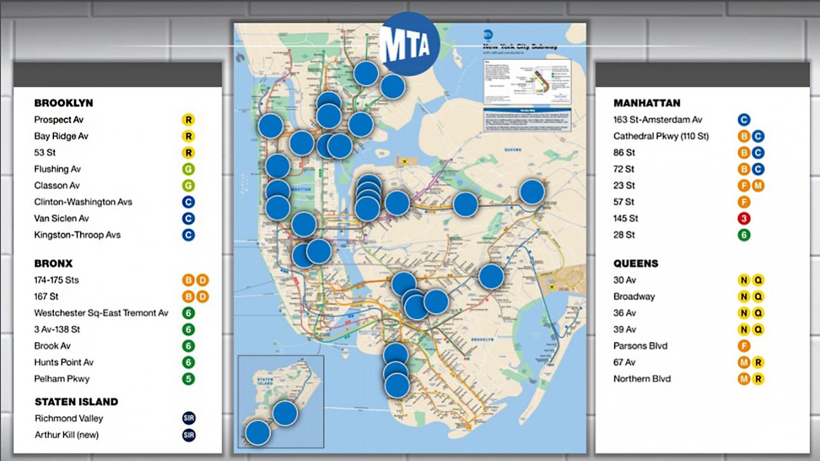Click the BROOKLYN section heading
820x461 pixels.
click(64, 103)
